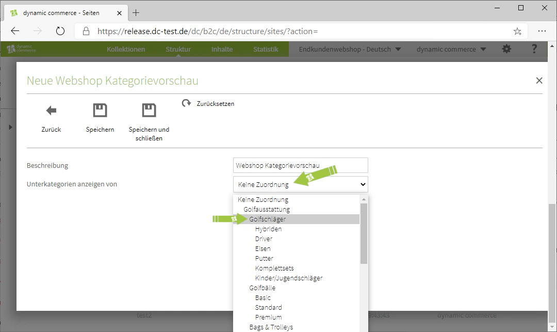Click the Zurücksetzen reset arrow icon
Image resolution: width=557 pixels, height=332 pixels.
(186, 103)
